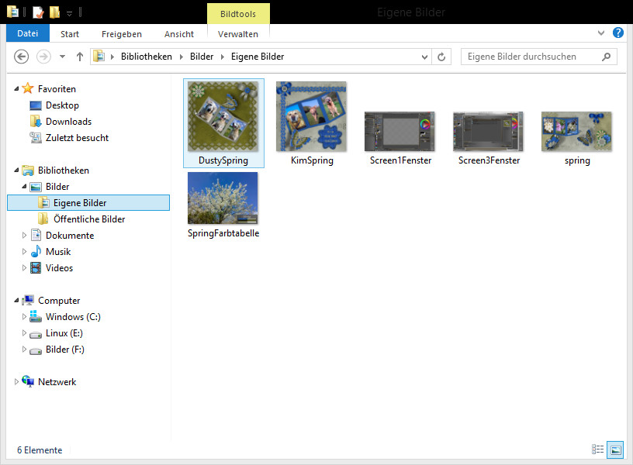This screenshot has width=633, height=465.
Task: Expand the Dokumente library node
Action: [x=25, y=236]
